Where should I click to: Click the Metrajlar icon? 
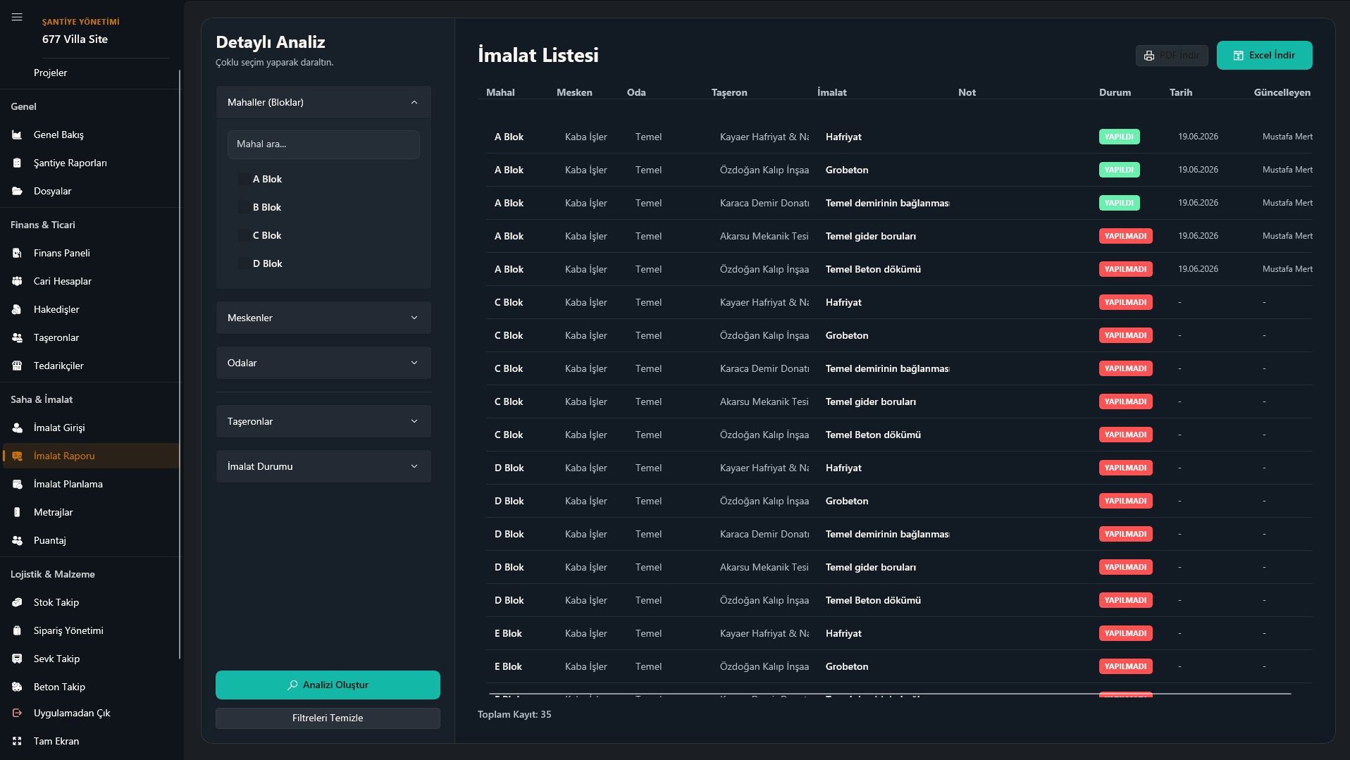click(17, 512)
